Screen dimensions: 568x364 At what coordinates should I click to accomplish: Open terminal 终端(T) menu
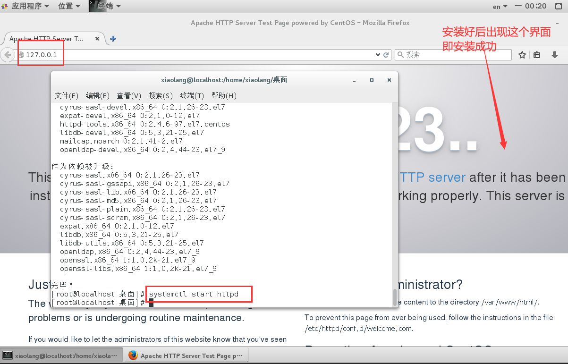pyautogui.click(x=192, y=95)
